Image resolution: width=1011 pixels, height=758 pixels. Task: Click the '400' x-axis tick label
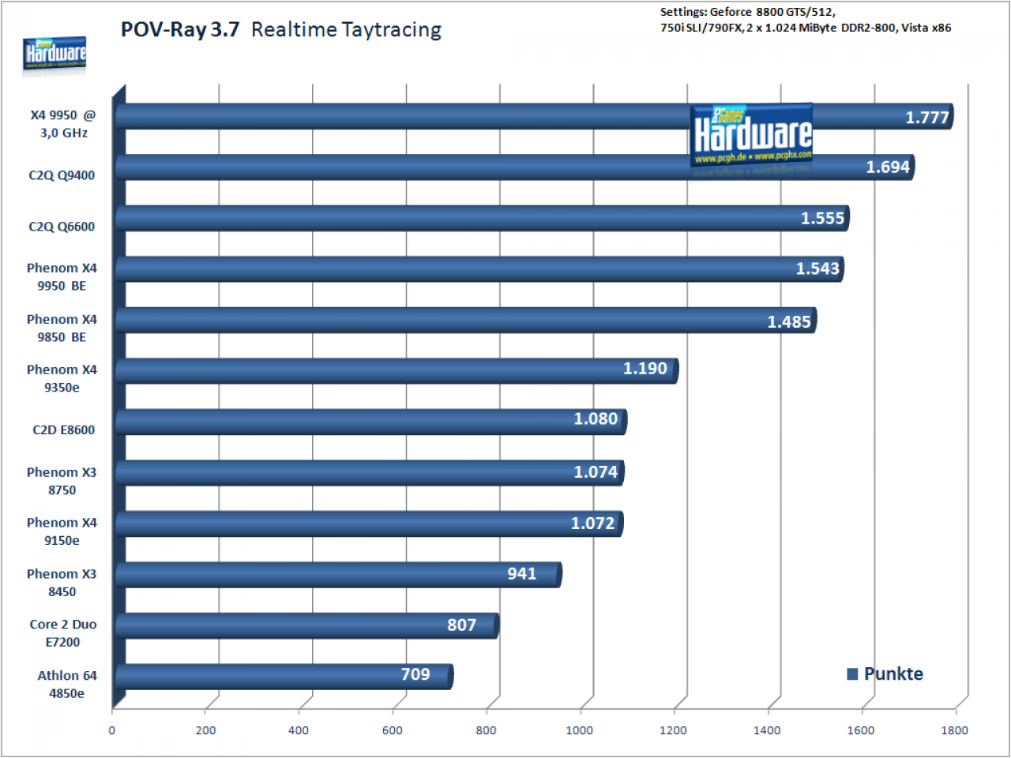coord(299,730)
